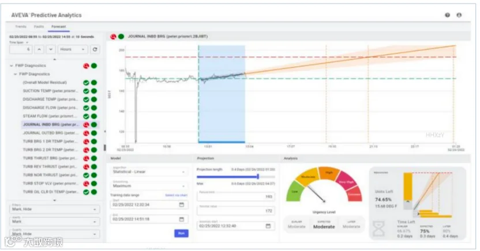Click the refresh time span icon
480x251 pixels.
coord(95,49)
